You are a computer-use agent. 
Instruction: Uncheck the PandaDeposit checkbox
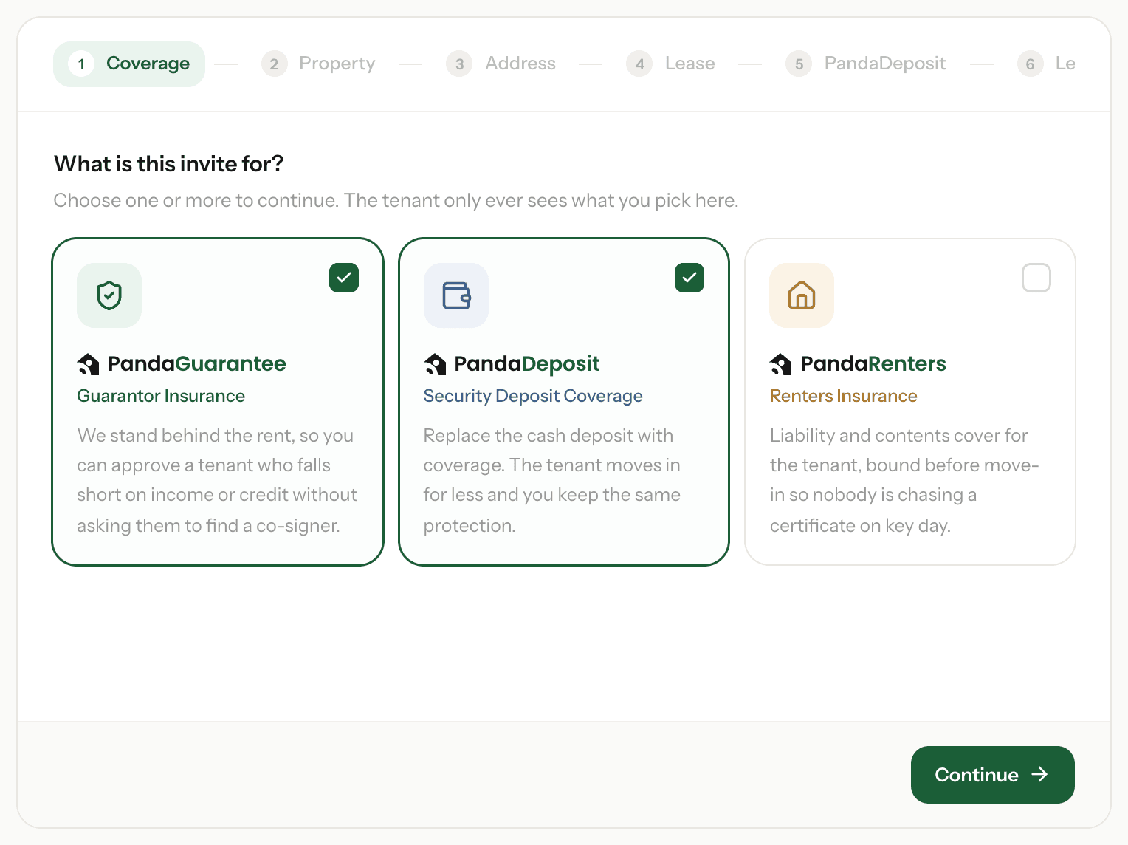[689, 278]
